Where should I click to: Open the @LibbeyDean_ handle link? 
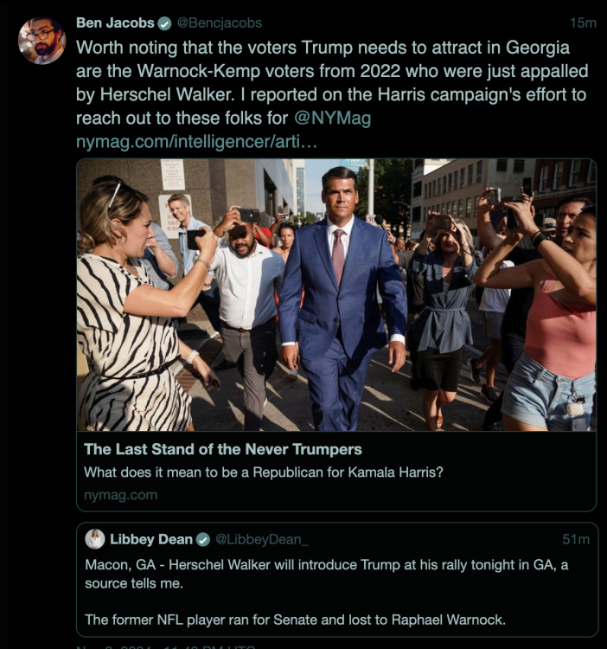pos(261,539)
